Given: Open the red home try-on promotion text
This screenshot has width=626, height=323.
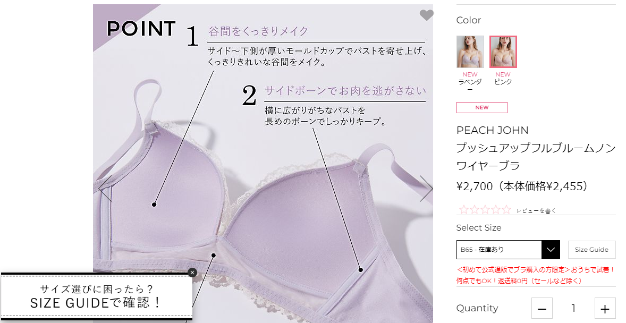Looking at the screenshot, I should [x=536, y=275].
